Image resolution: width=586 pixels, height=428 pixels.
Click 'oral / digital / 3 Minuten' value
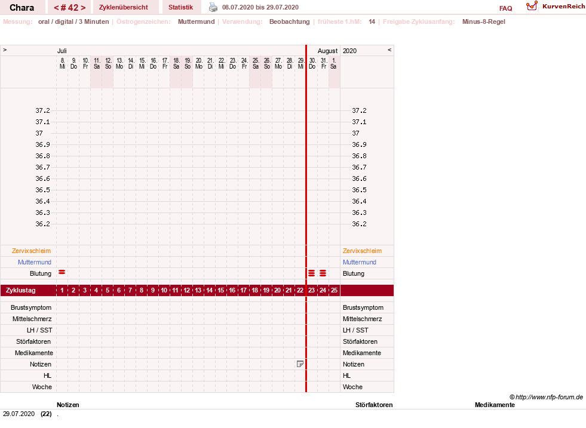tap(73, 21)
